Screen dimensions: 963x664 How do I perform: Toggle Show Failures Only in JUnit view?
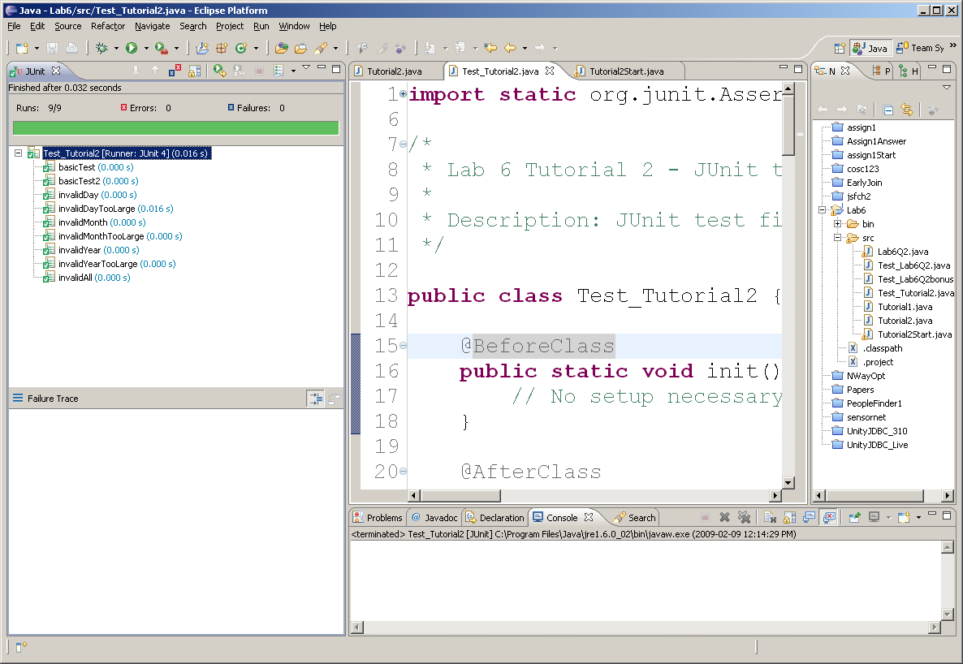[175, 71]
